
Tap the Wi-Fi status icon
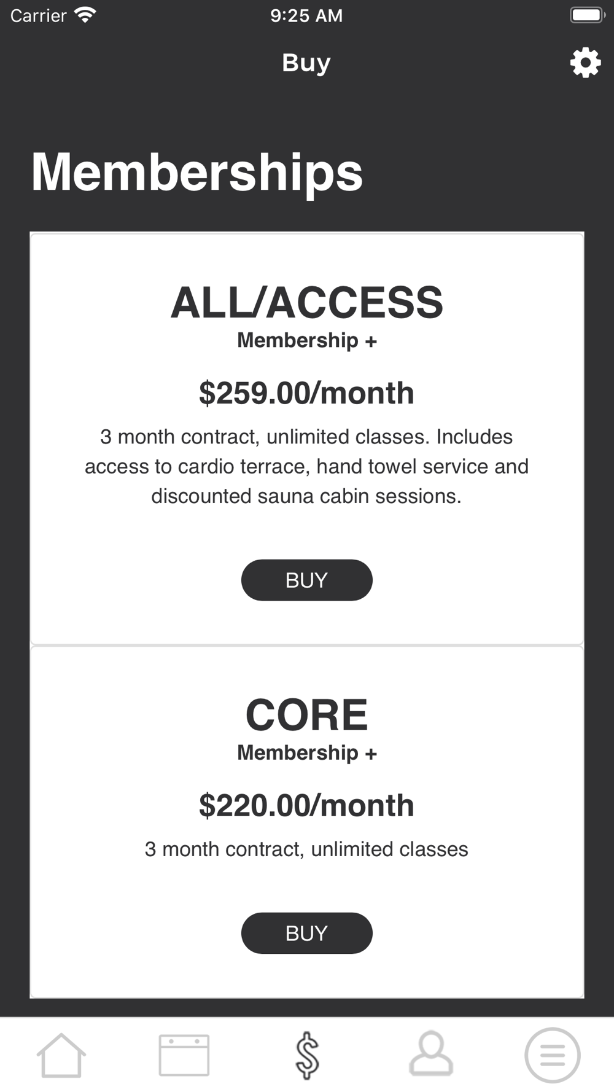tap(85, 15)
